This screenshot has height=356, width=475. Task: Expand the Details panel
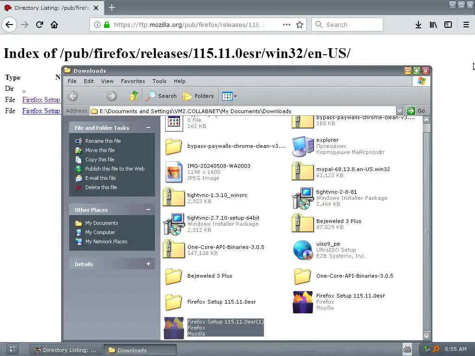click(148, 264)
